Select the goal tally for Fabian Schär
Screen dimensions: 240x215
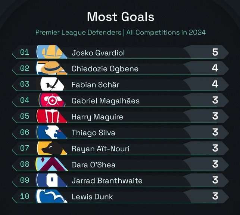coord(215,84)
